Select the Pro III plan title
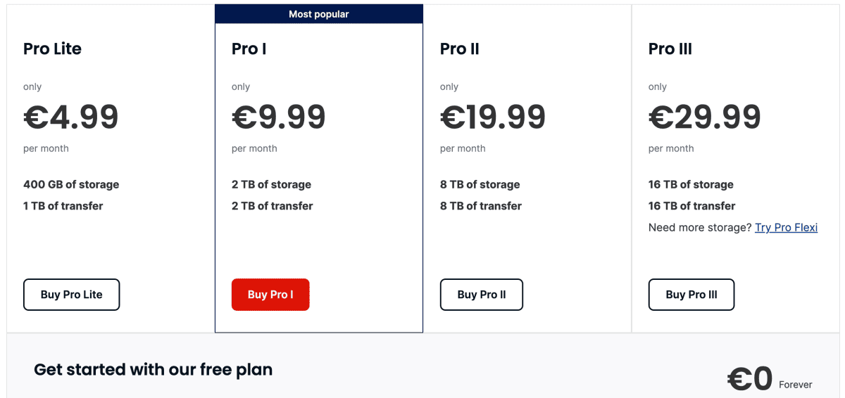The height and width of the screenshot is (398, 845). (670, 49)
